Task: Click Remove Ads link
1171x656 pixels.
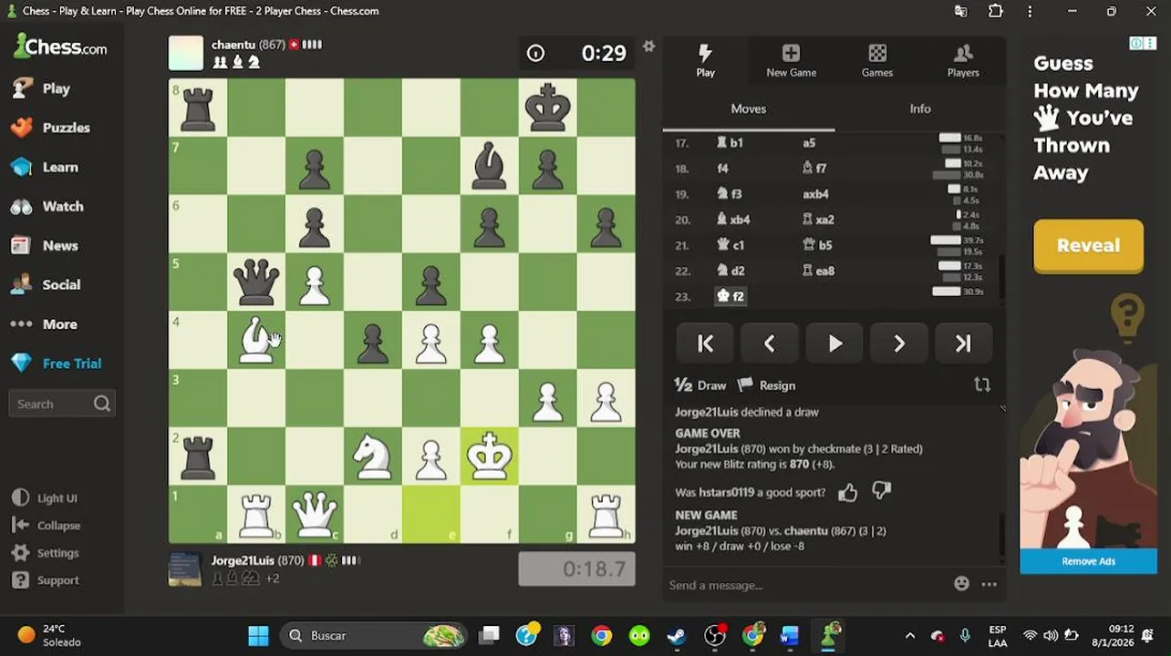Action: point(1088,561)
